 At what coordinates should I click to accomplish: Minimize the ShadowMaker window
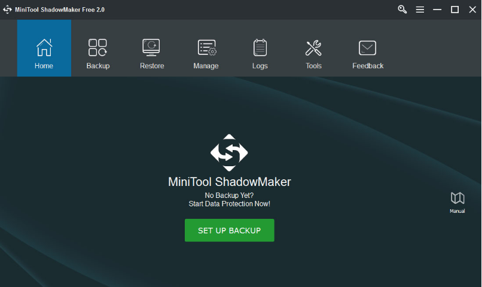point(437,10)
